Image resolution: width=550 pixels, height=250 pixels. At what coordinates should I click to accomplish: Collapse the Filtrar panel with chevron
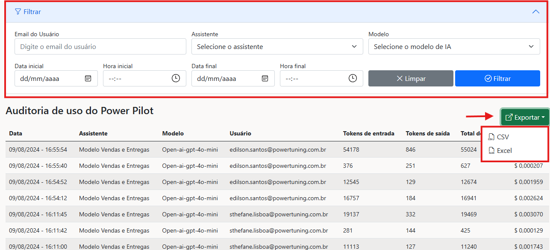(535, 12)
